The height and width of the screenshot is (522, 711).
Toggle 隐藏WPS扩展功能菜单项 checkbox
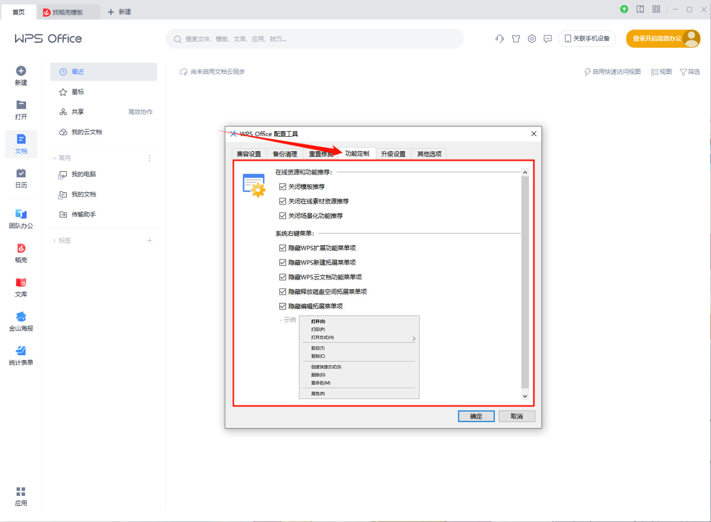coord(283,248)
